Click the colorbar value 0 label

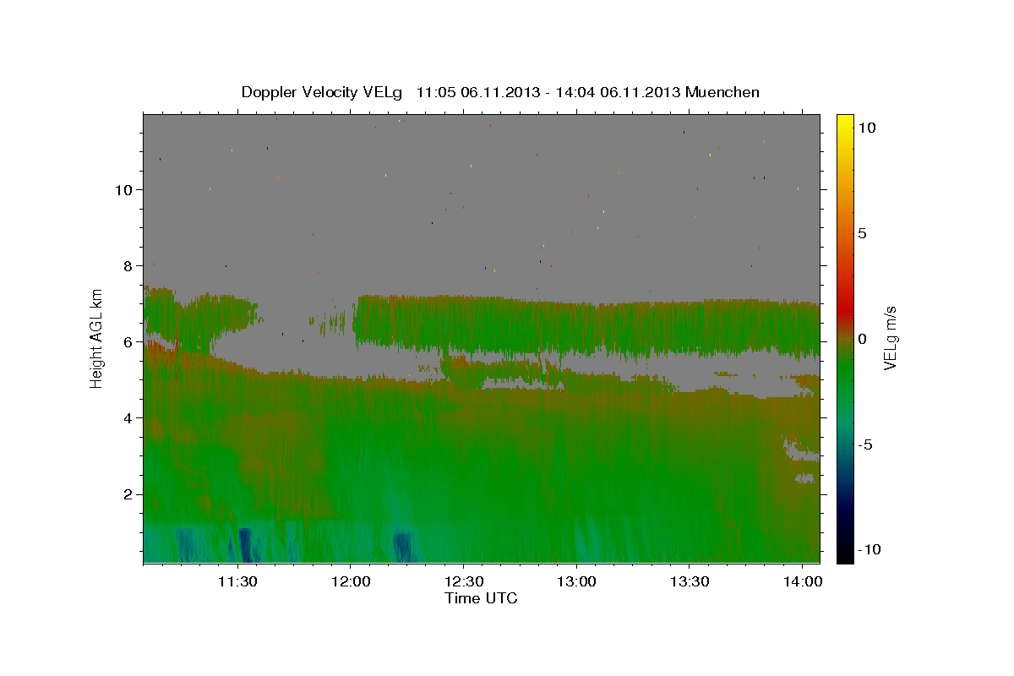click(862, 339)
